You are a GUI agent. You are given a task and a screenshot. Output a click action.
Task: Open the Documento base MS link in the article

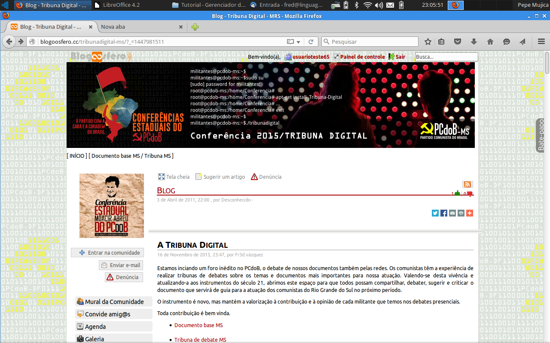coord(199,325)
